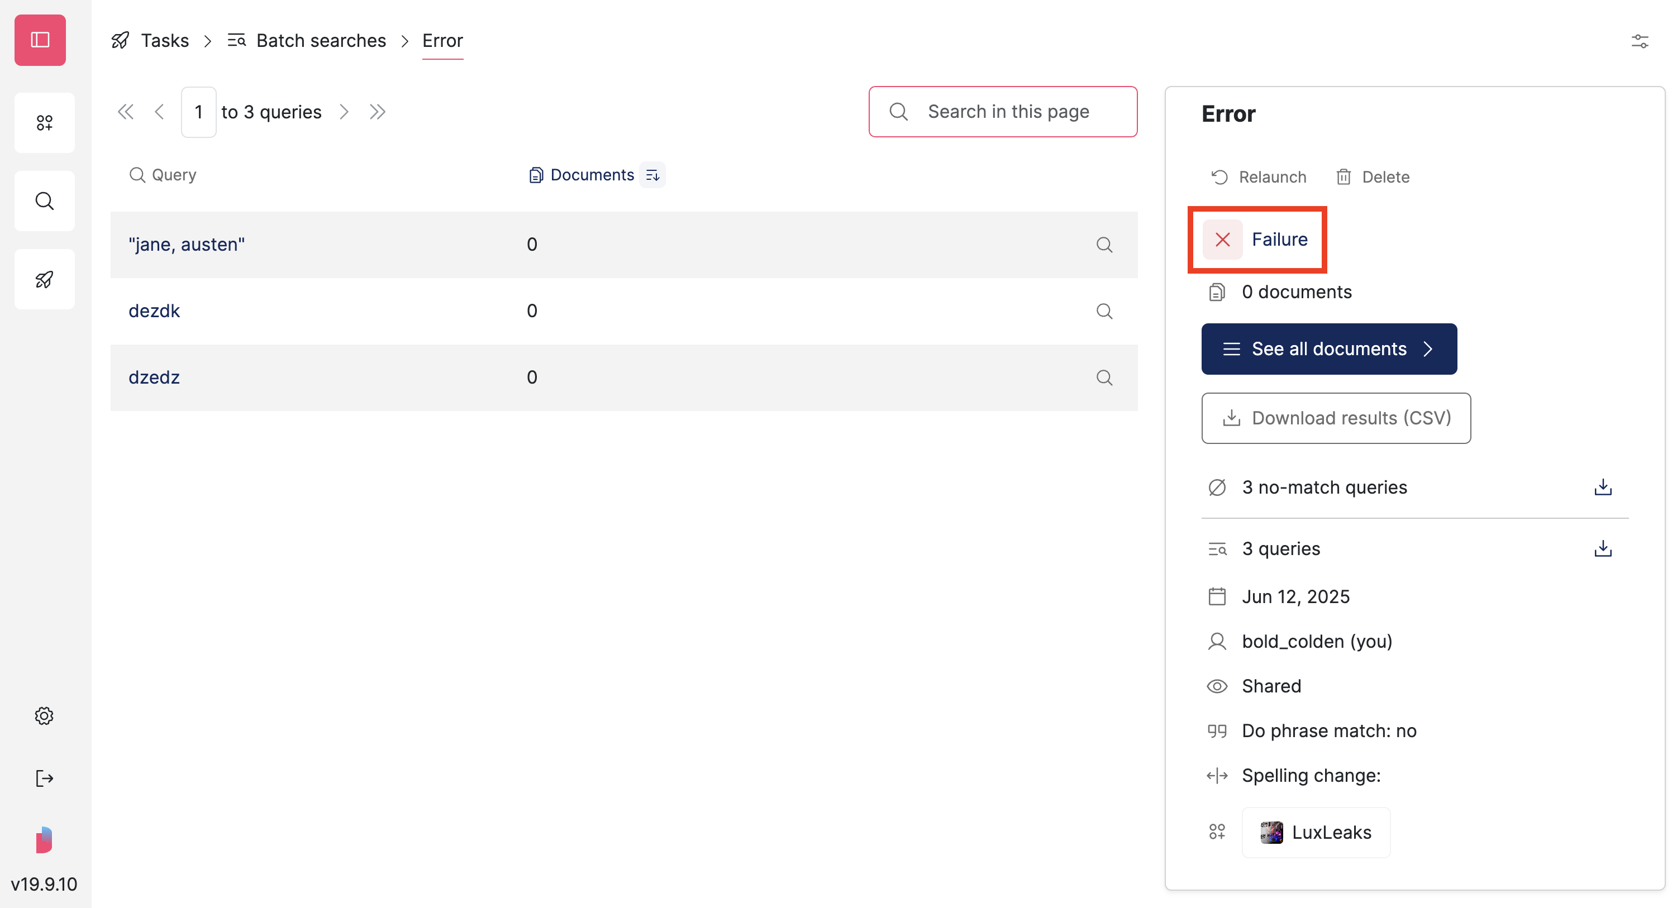This screenshot has height=908, width=1677.
Task: Open the Projects icon in the sidebar
Action: 44,122
